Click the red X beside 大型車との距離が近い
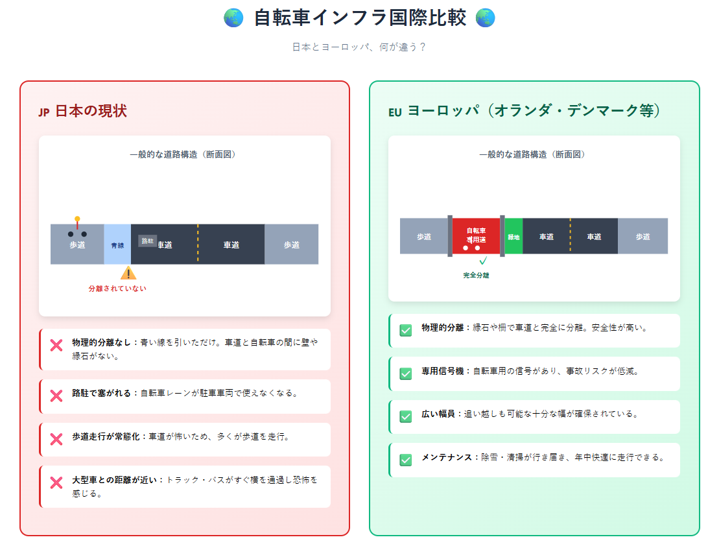Viewport: 719px width, 546px height. [x=56, y=482]
